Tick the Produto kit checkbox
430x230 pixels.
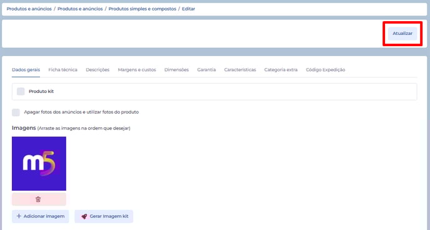[21, 92]
